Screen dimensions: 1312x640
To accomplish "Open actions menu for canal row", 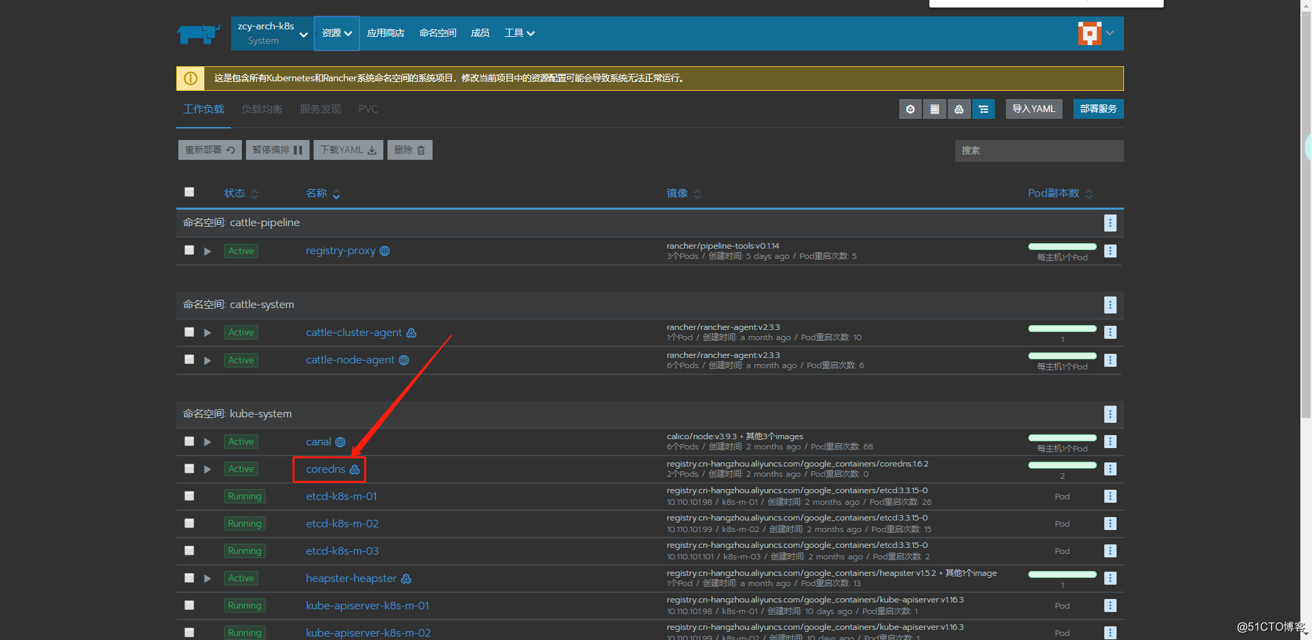I will (1110, 442).
